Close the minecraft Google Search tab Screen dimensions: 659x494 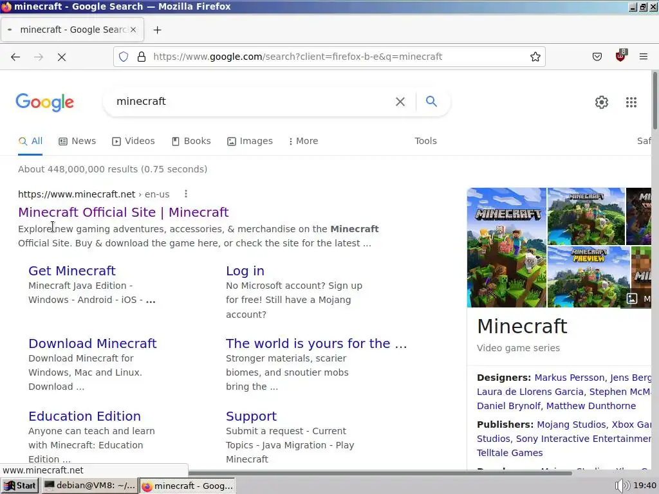pyautogui.click(x=133, y=30)
